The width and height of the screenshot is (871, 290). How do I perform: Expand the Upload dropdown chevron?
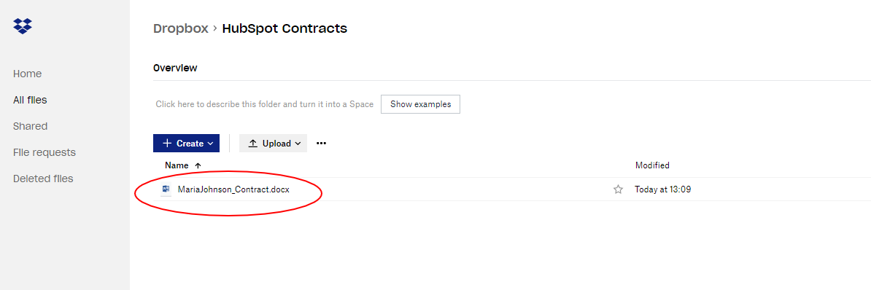pyautogui.click(x=298, y=144)
